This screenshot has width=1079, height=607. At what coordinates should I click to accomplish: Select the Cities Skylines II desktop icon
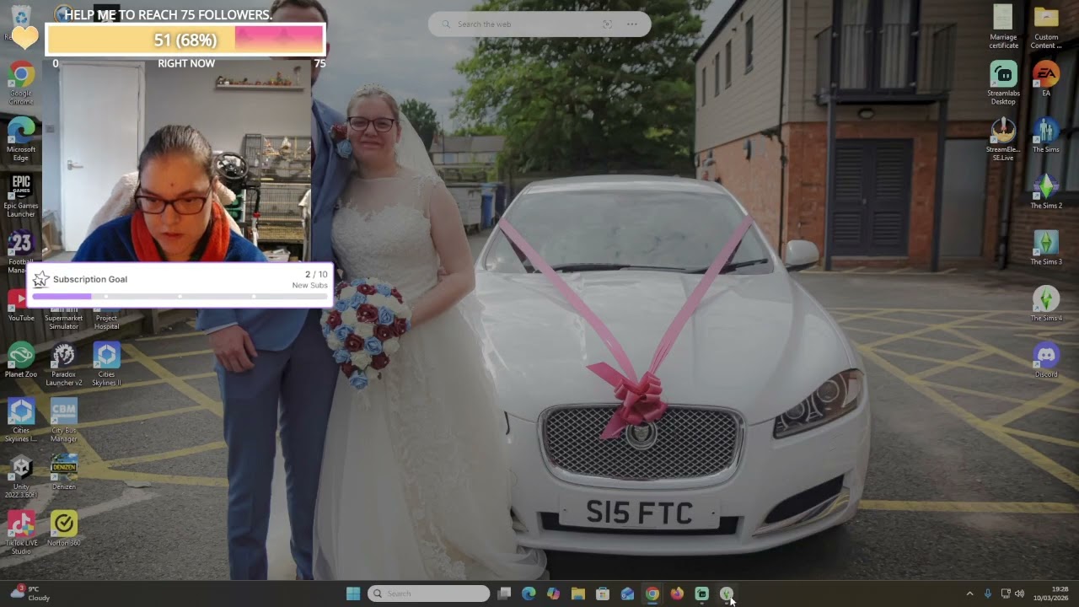[106, 364]
